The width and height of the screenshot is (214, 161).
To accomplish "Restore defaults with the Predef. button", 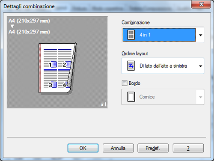I will pyautogui.click(x=153, y=148).
